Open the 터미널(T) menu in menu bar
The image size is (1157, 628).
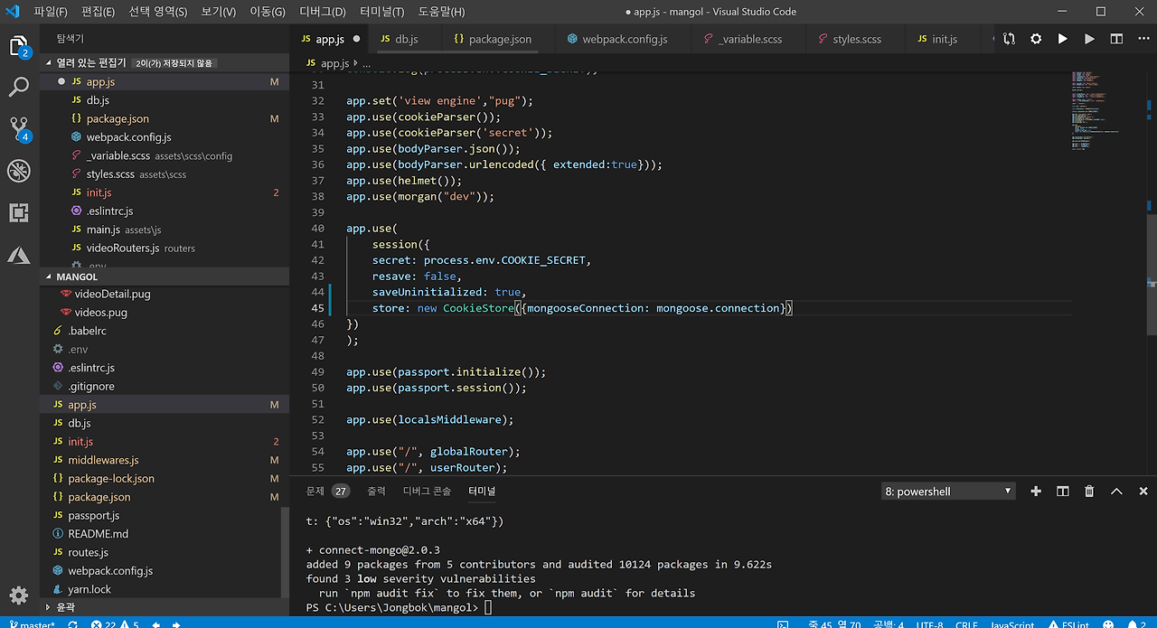pyautogui.click(x=381, y=12)
